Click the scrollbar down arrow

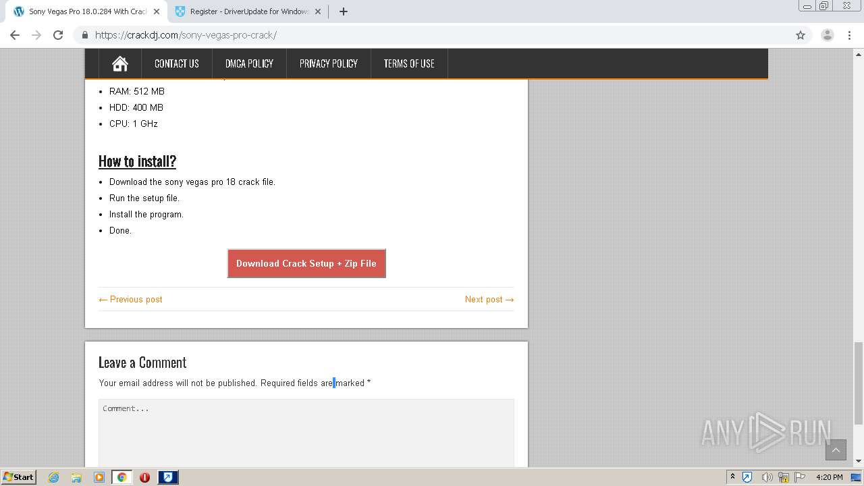pos(859,461)
